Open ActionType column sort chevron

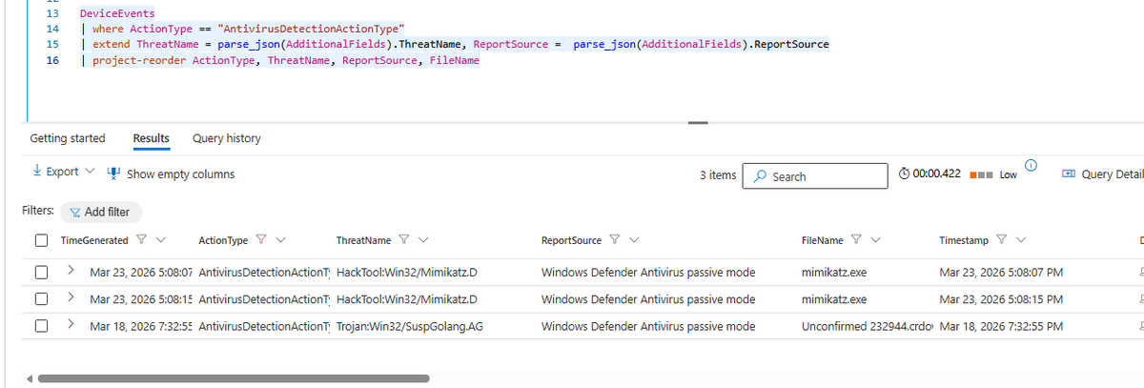(x=279, y=240)
